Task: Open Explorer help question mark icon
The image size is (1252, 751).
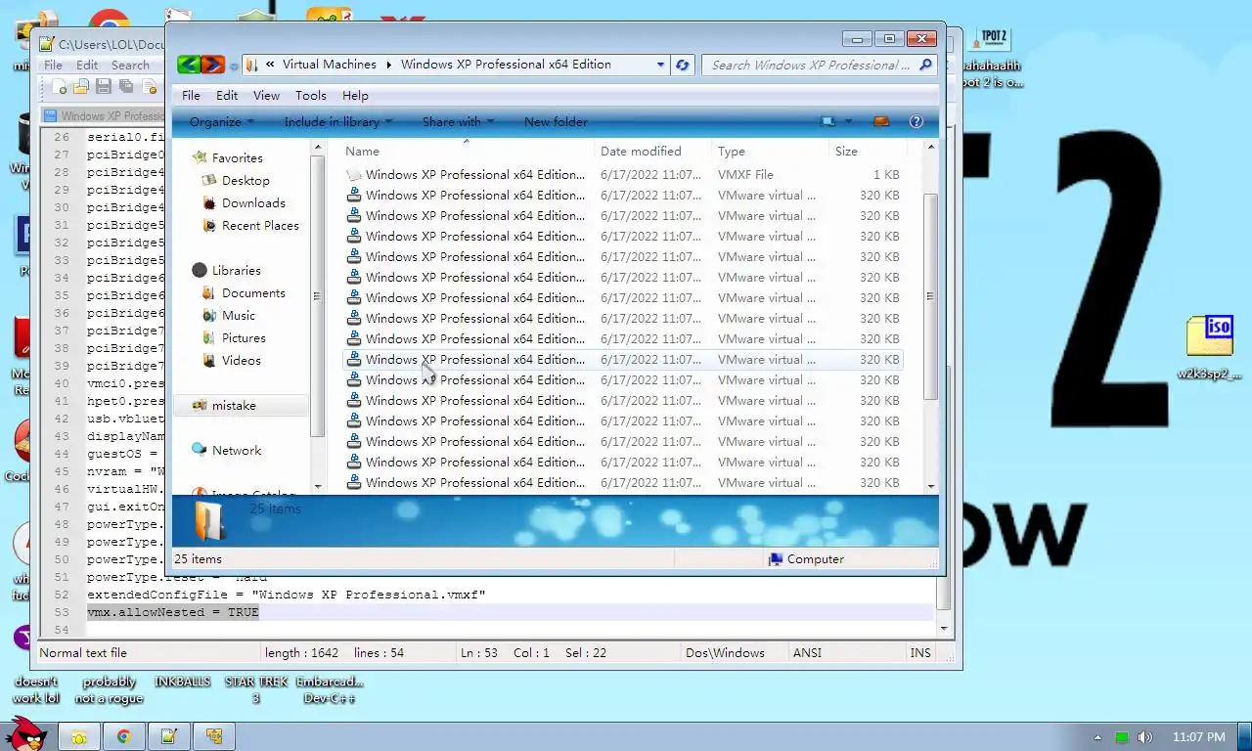Action: [x=917, y=122]
